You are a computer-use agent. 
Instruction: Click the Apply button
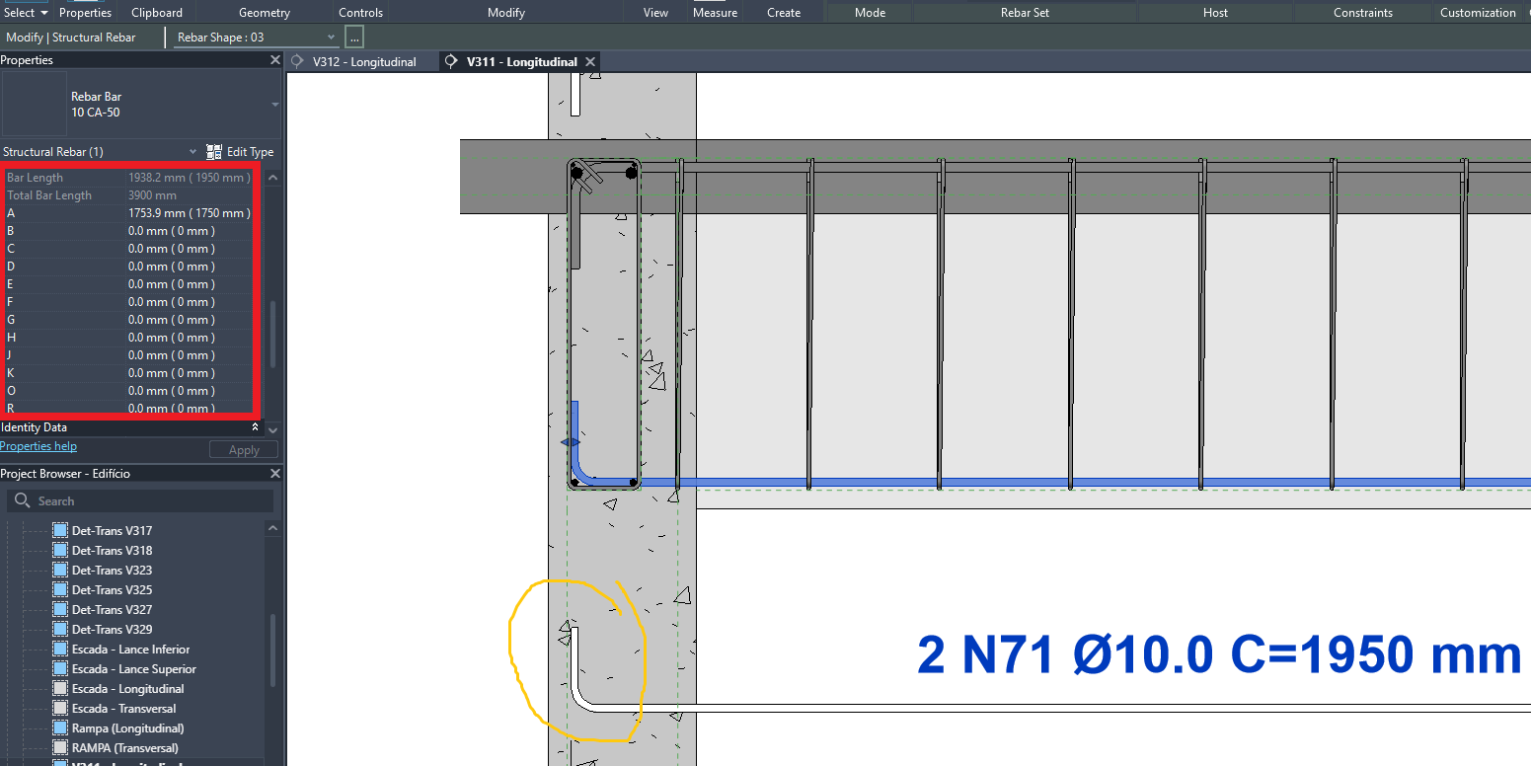pyautogui.click(x=244, y=450)
